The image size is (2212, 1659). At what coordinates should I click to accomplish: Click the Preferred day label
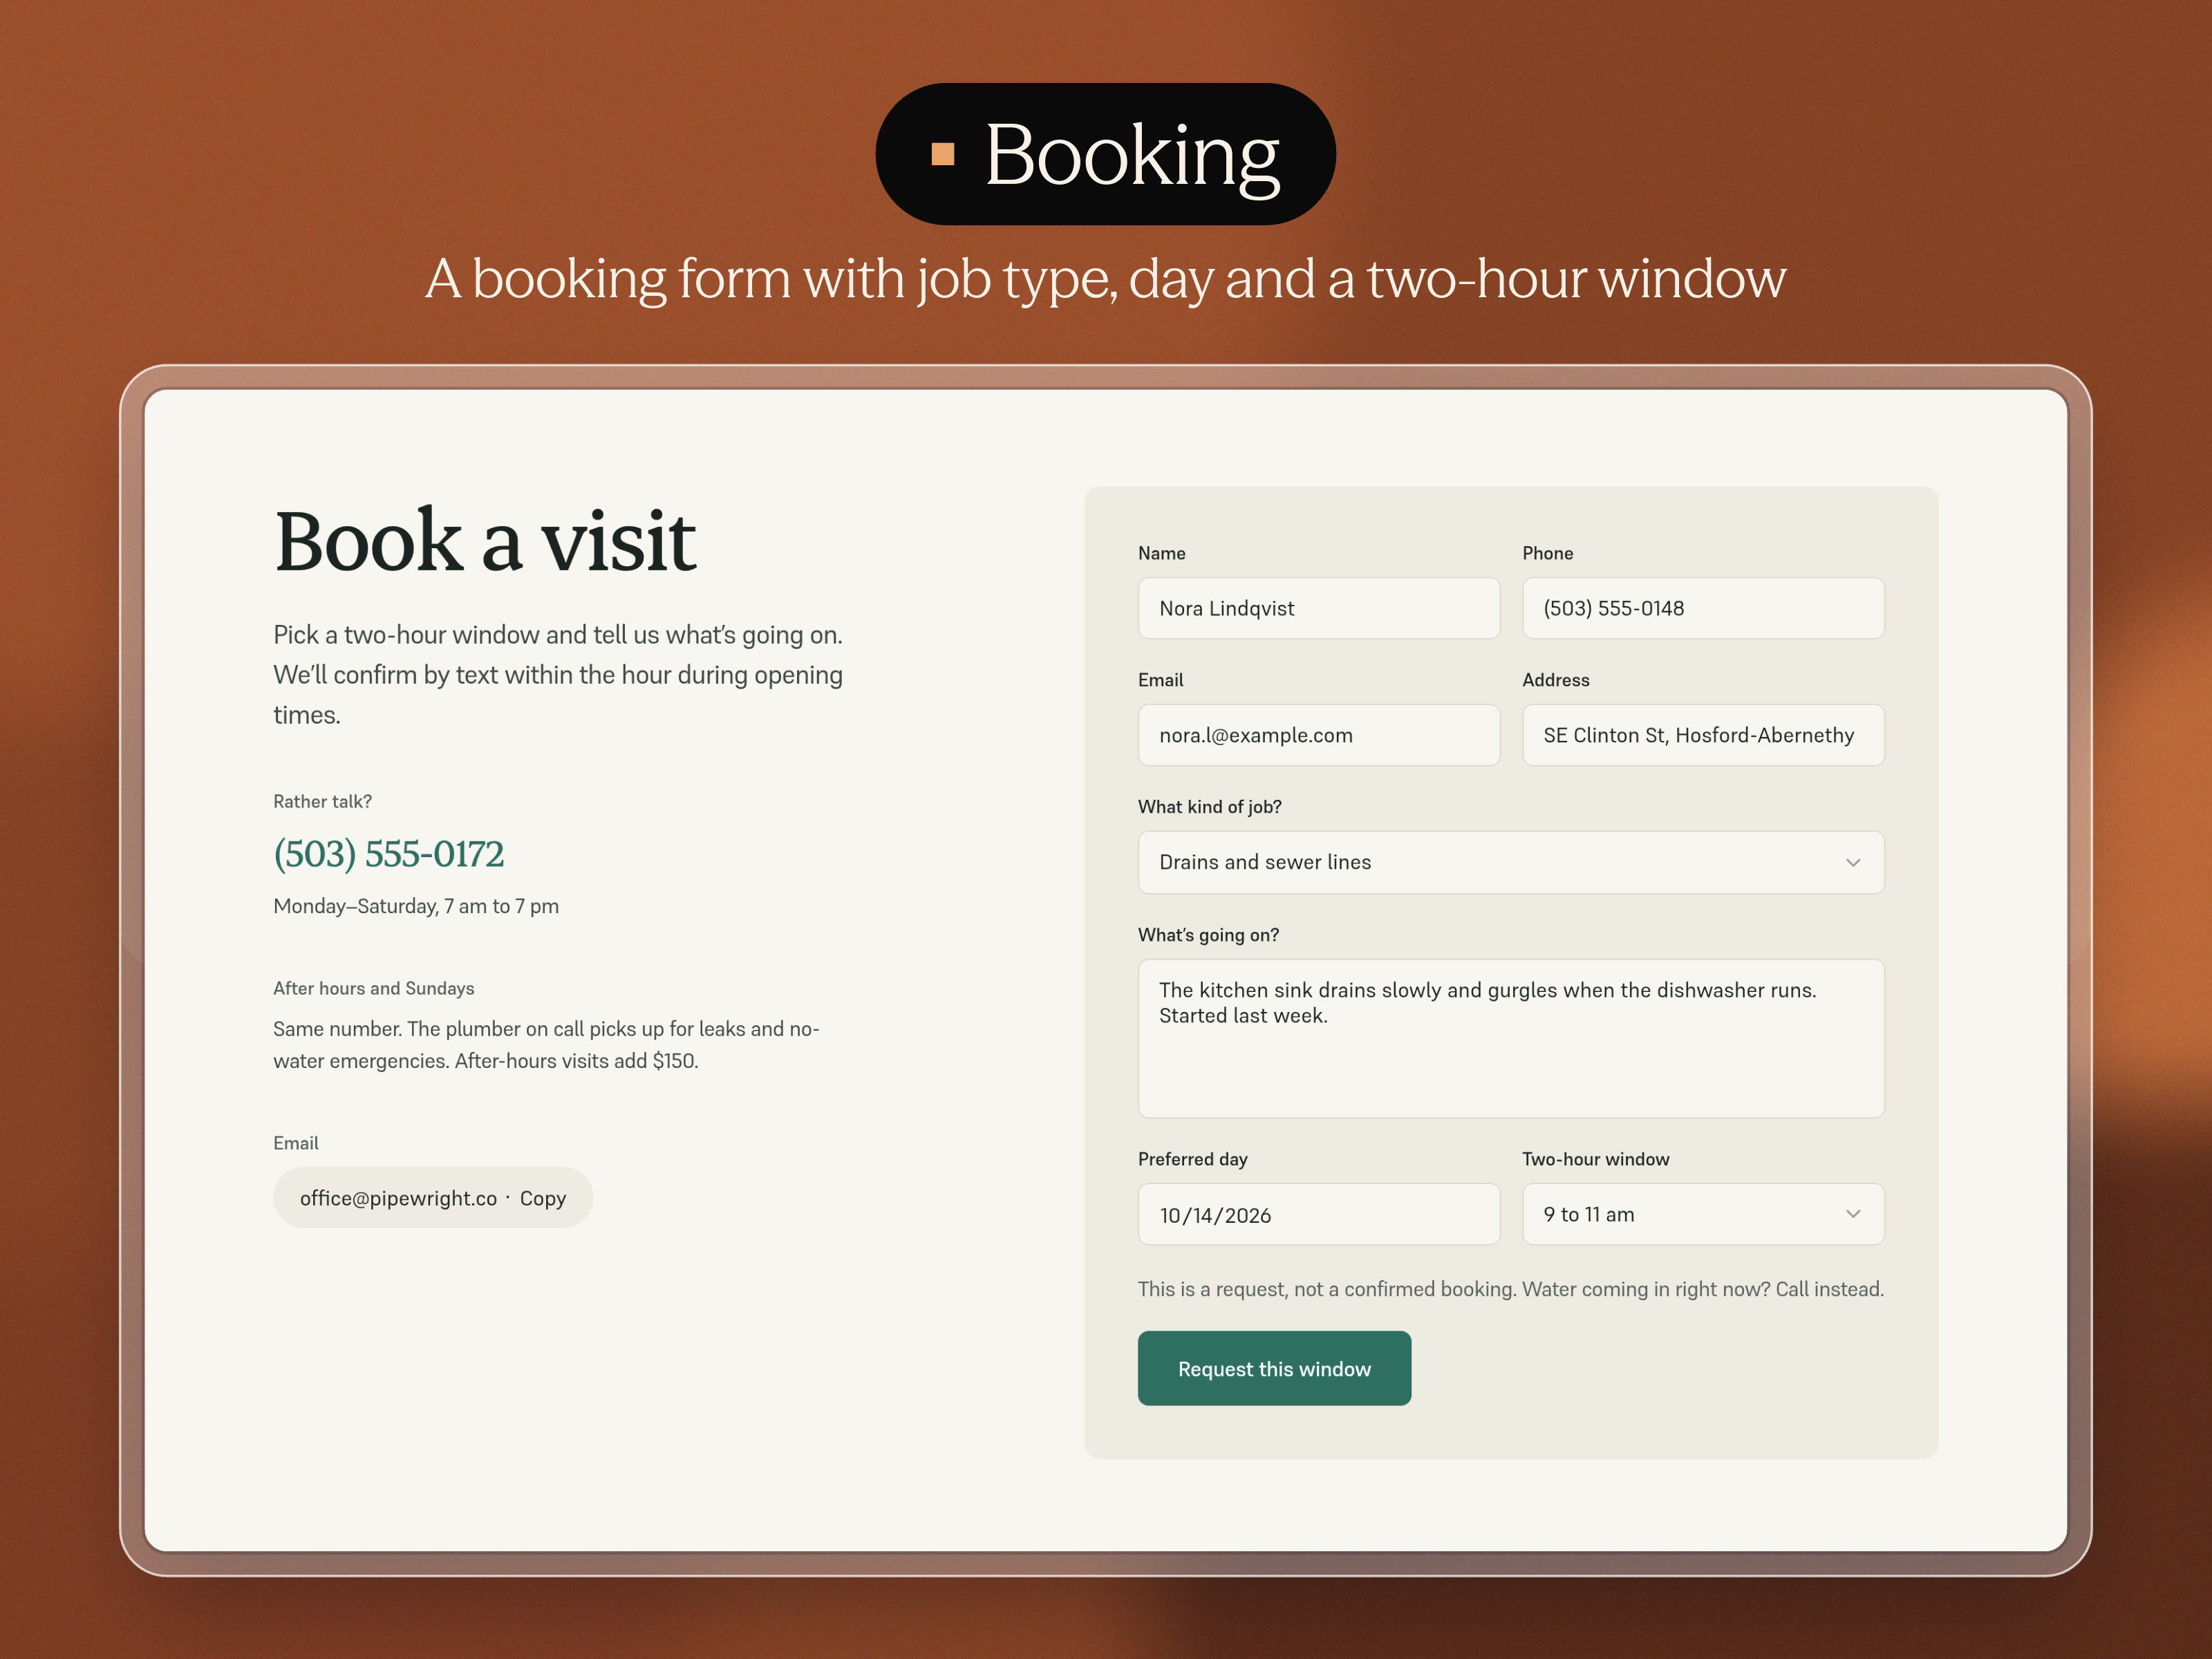[1193, 1159]
